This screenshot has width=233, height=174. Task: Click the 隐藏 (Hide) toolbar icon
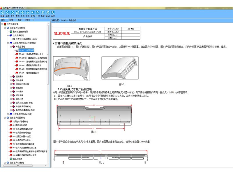click(x=3, y=12)
